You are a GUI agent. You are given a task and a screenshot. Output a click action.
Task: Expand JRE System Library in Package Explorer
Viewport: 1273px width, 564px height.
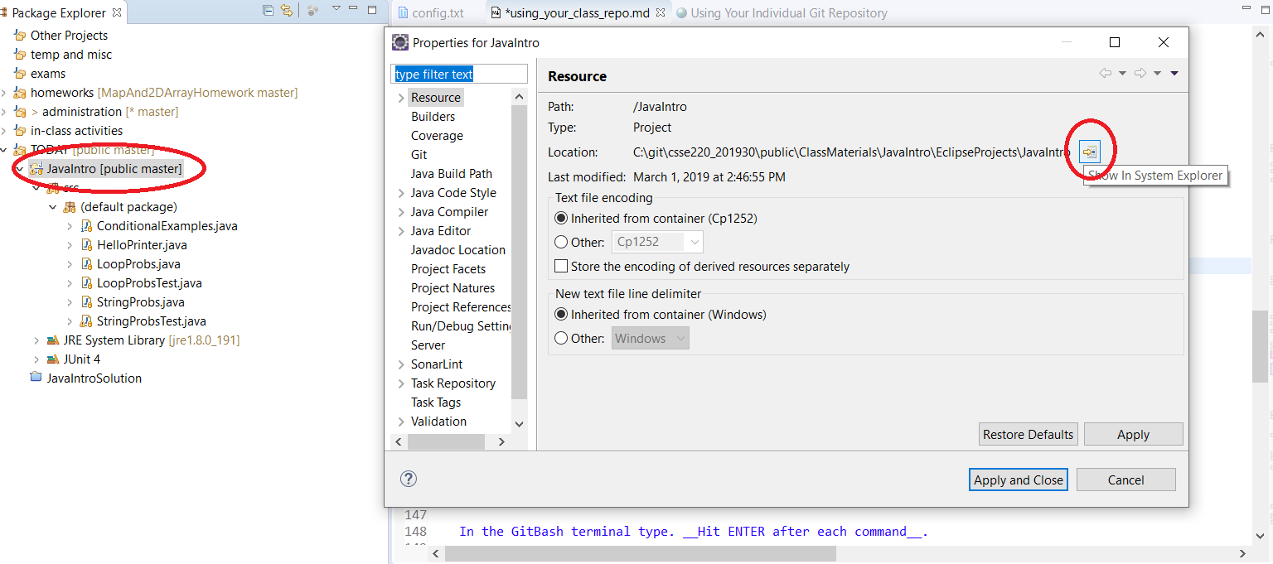coord(36,340)
